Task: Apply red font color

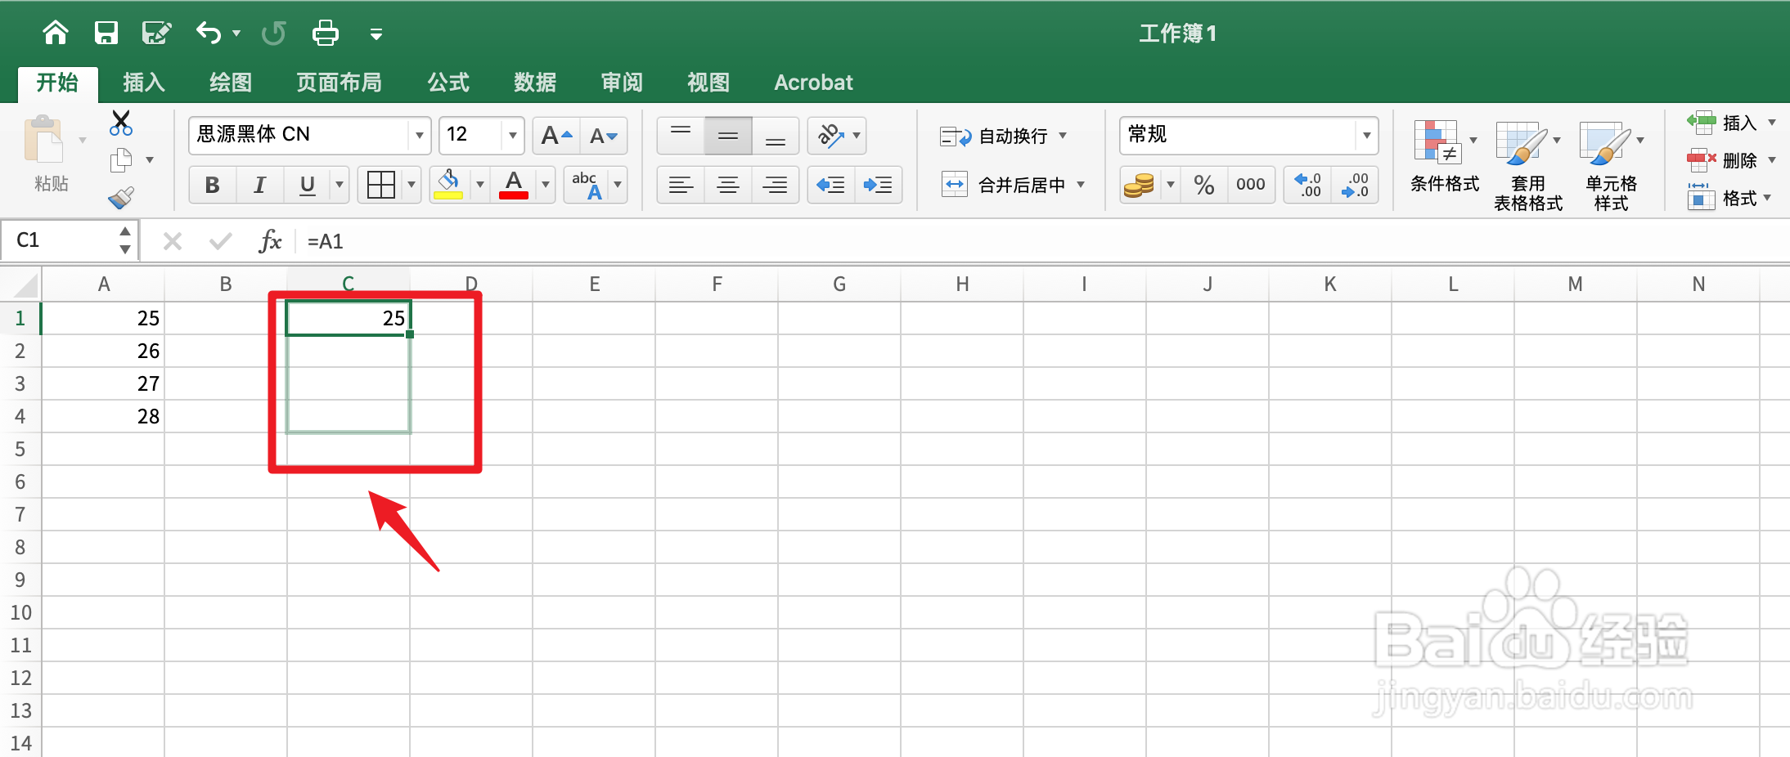Action: [514, 185]
